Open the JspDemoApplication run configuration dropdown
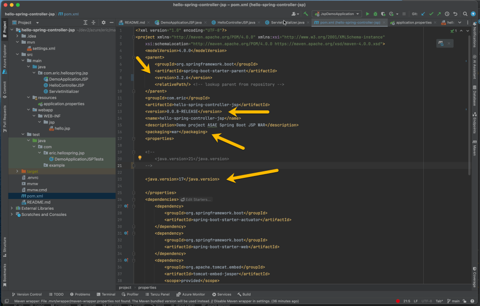The height and width of the screenshot is (306, 480). tap(337, 14)
